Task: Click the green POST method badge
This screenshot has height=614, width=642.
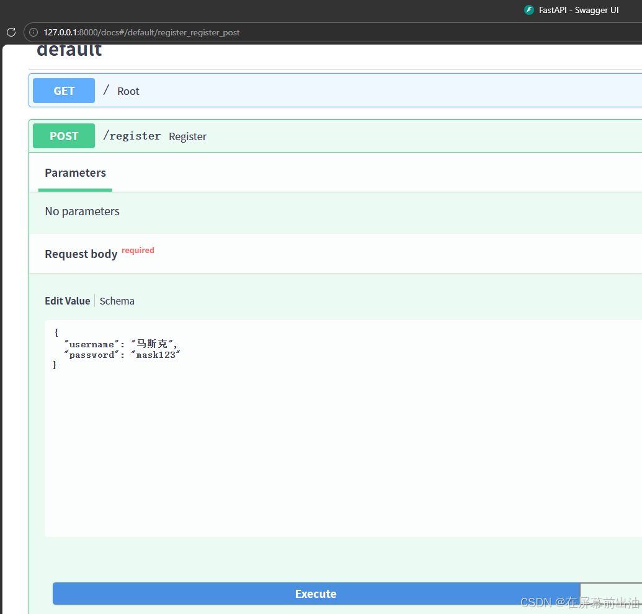Action: pos(64,136)
